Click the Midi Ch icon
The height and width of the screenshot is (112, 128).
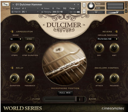tap(13, 12)
